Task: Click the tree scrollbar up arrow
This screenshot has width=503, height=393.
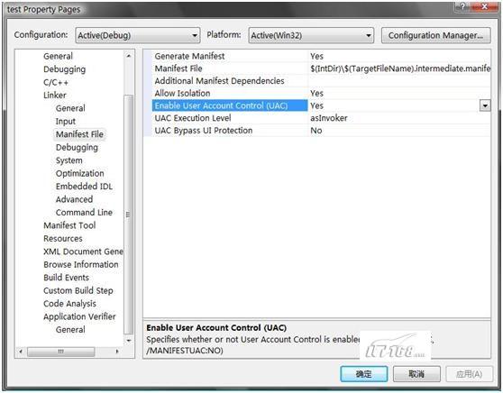Action: (x=128, y=56)
